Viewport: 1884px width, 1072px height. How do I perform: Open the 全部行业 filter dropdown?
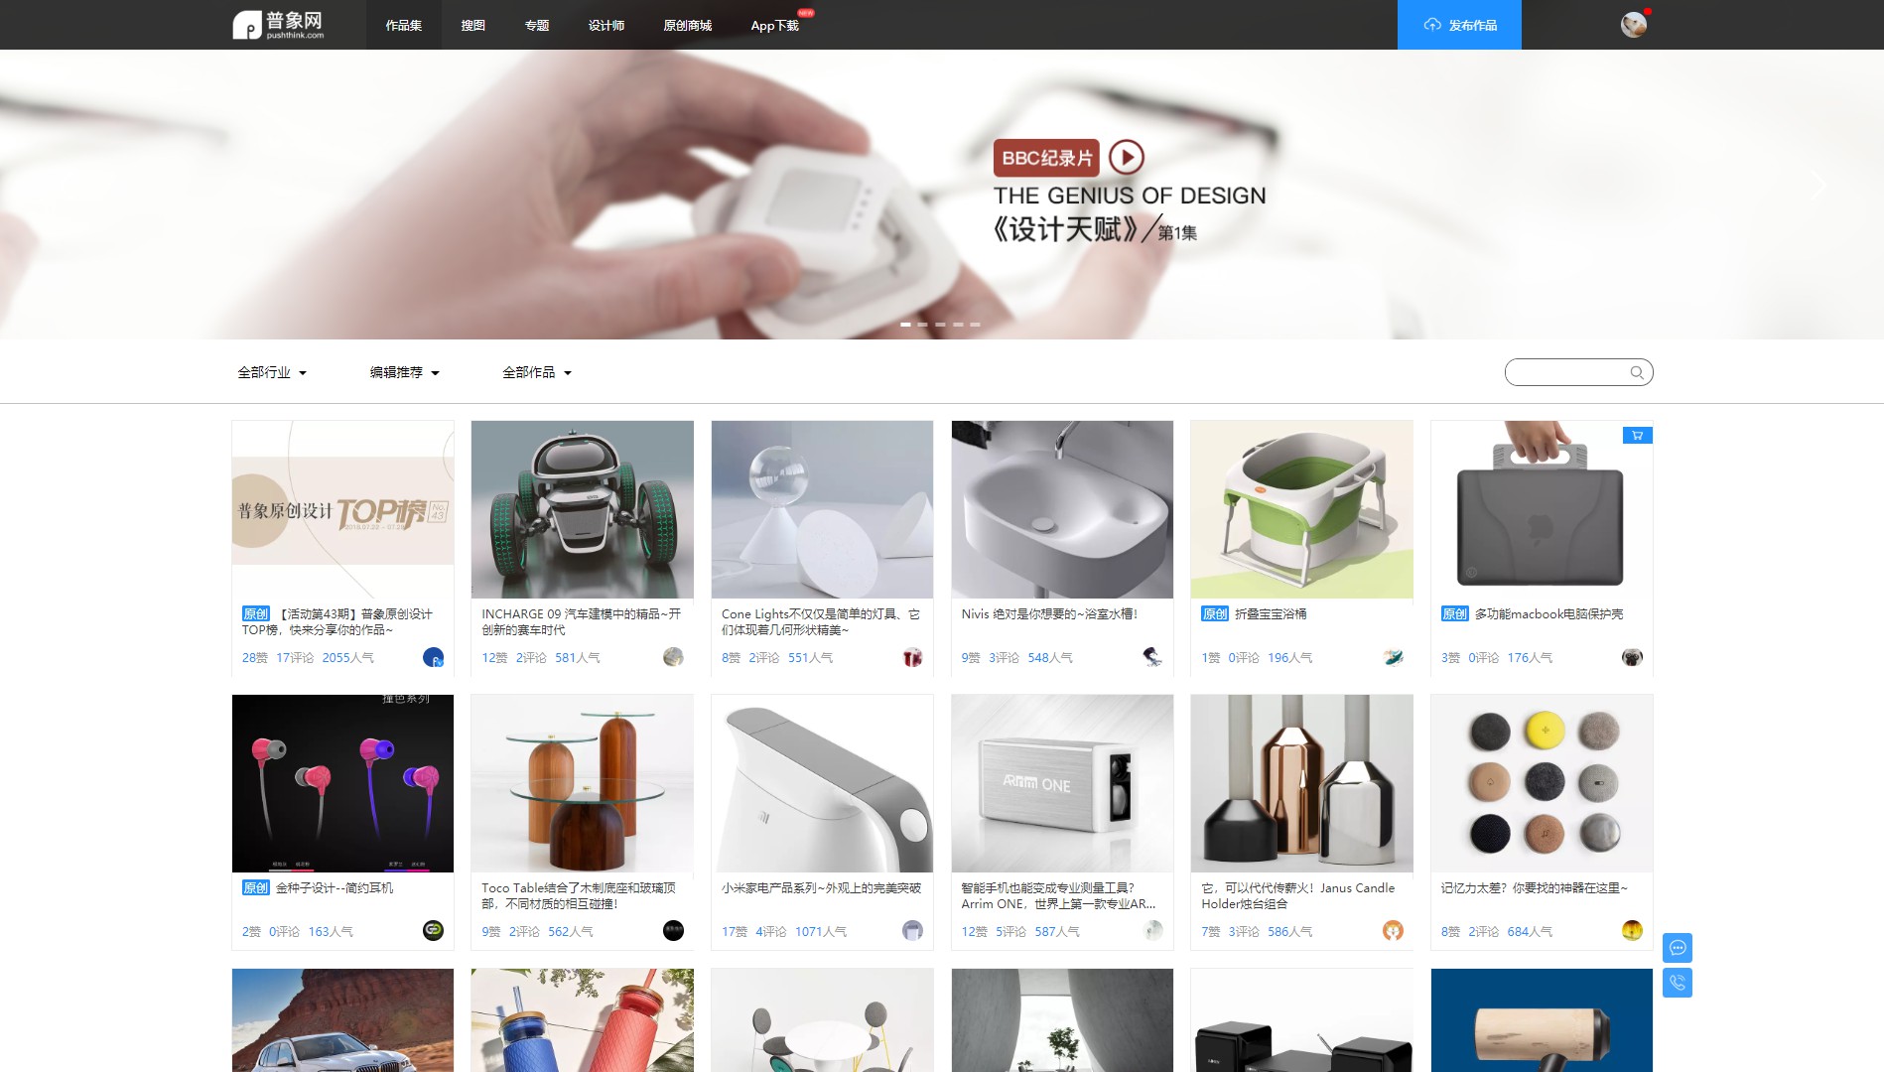click(x=271, y=372)
